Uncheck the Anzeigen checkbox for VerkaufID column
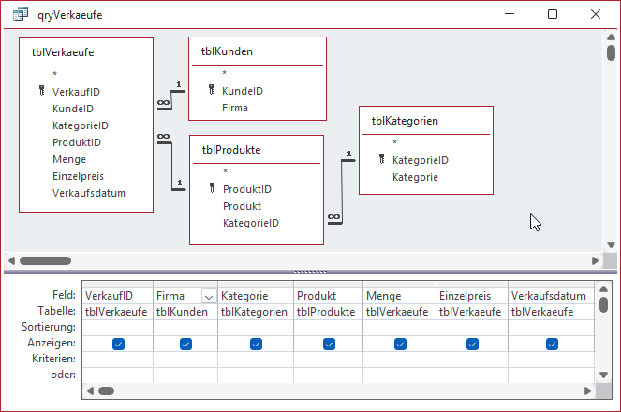 pos(118,345)
